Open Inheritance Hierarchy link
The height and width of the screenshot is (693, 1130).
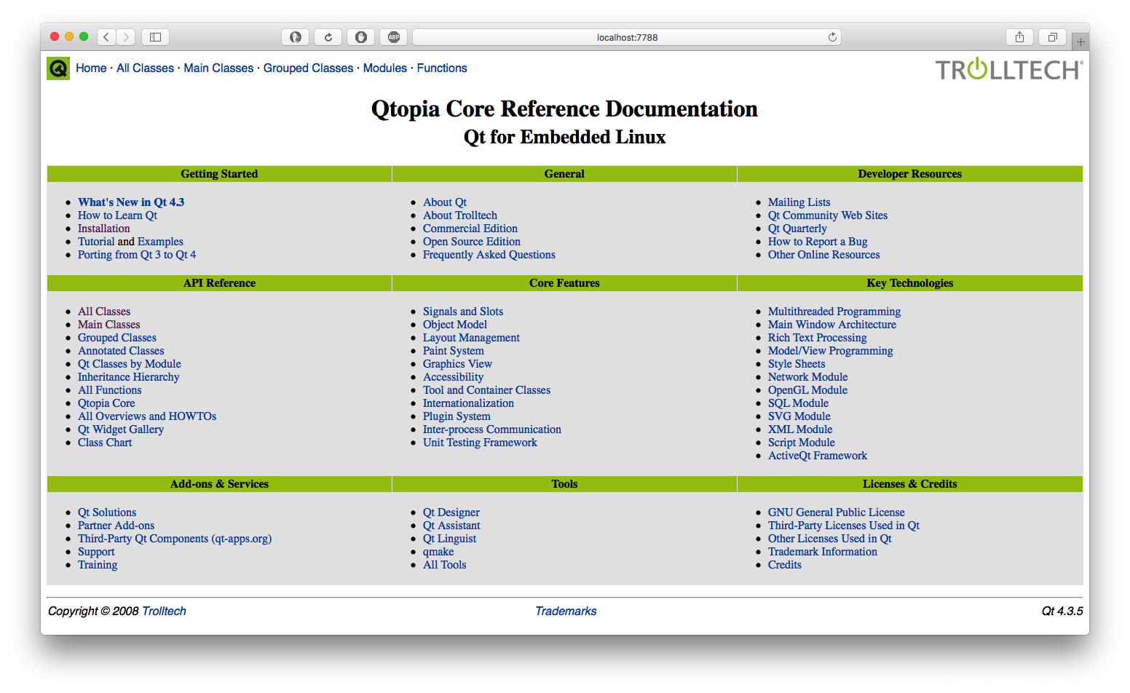tap(128, 377)
